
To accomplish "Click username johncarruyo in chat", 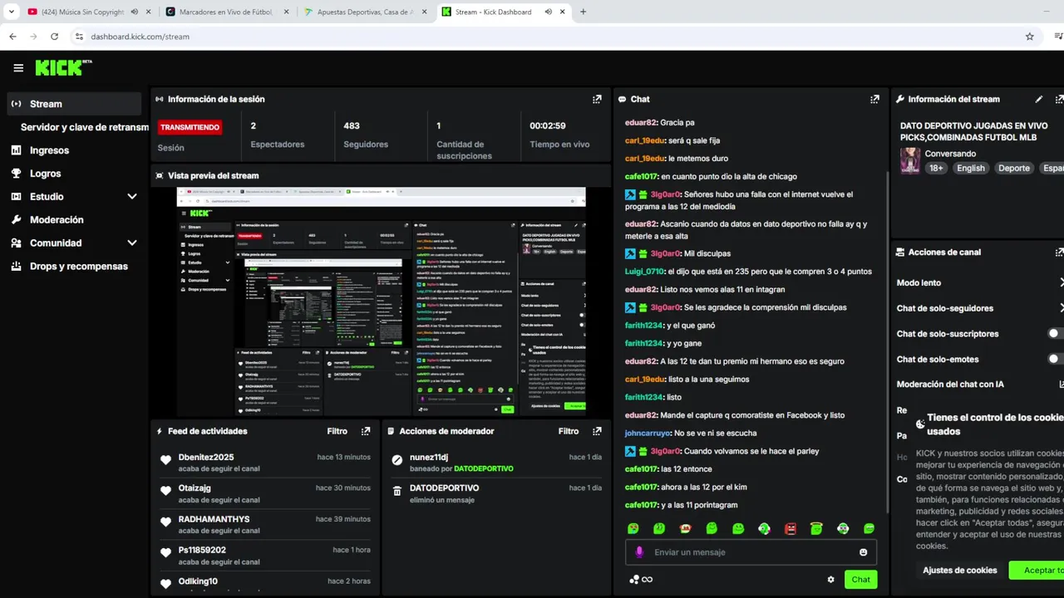I will [x=648, y=434].
